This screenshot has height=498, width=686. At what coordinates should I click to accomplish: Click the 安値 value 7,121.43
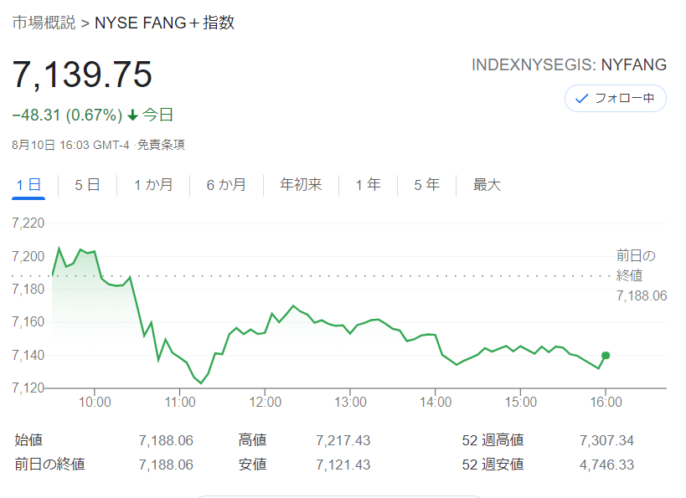[343, 465]
